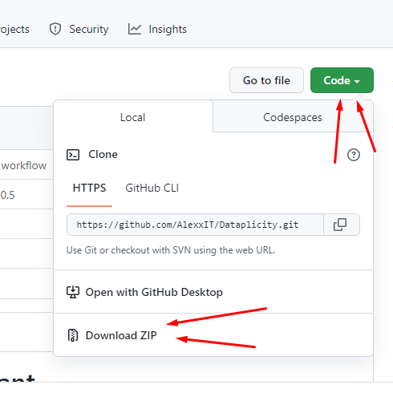Select the GitHub CLI clone option
The width and height of the screenshot is (393, 393).
152,188
